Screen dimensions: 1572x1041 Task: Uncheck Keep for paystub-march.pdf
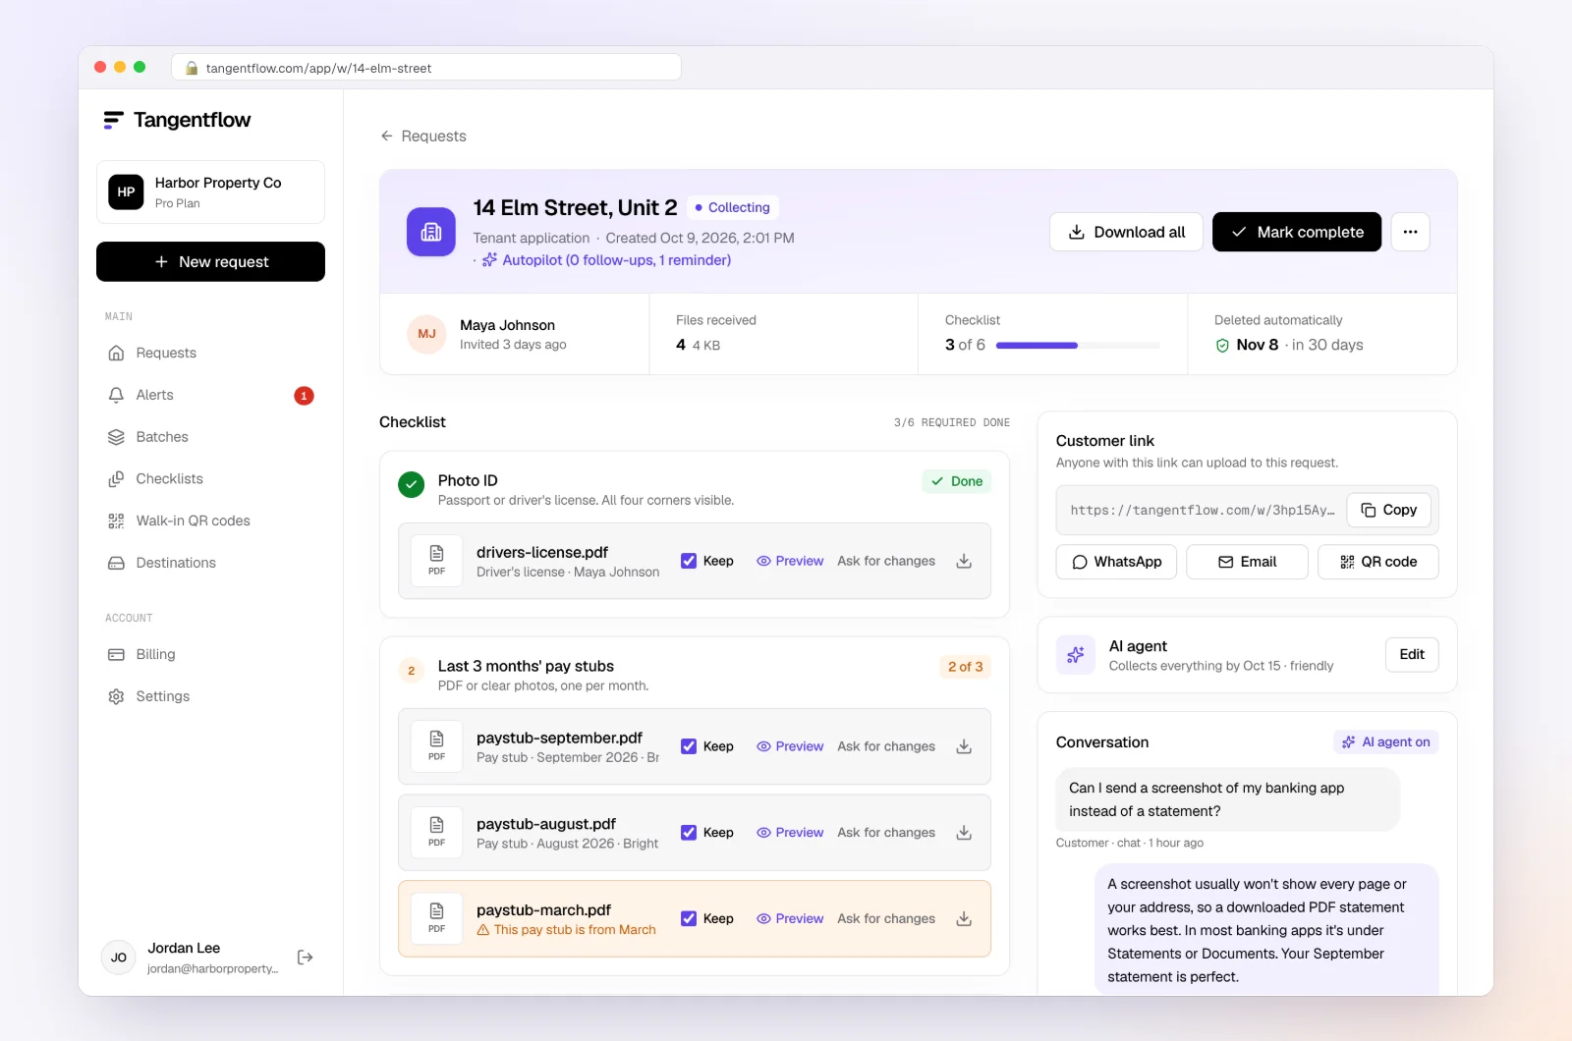(x=689, y=919)
